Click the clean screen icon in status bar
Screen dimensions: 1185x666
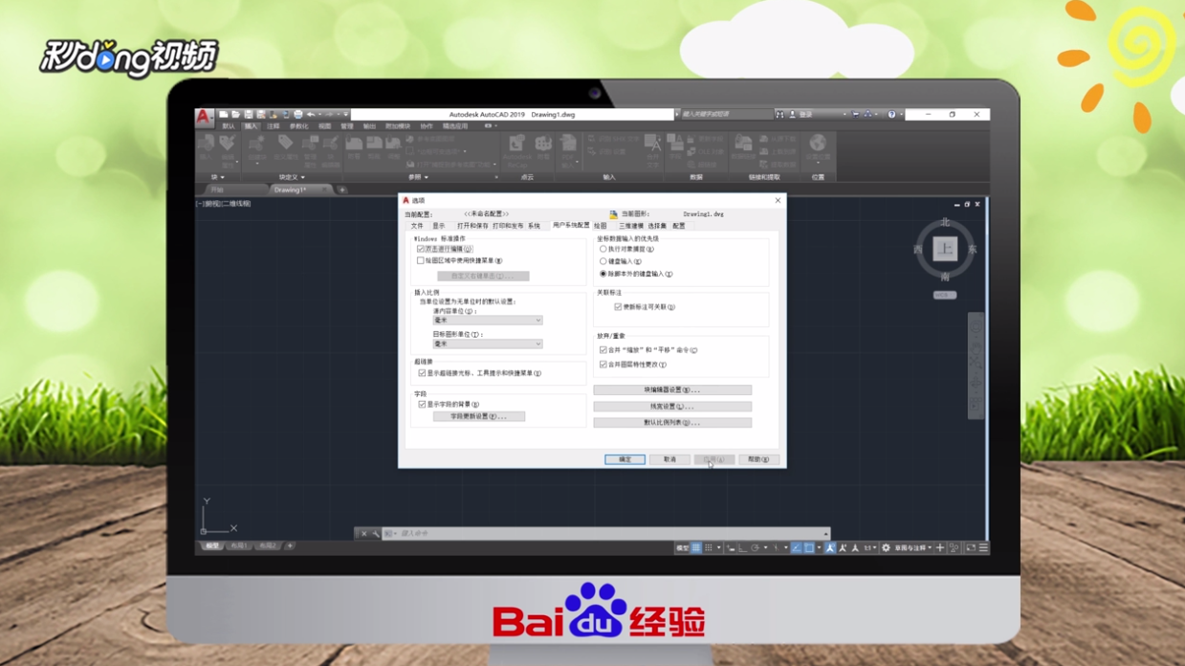tap(970, 548)
